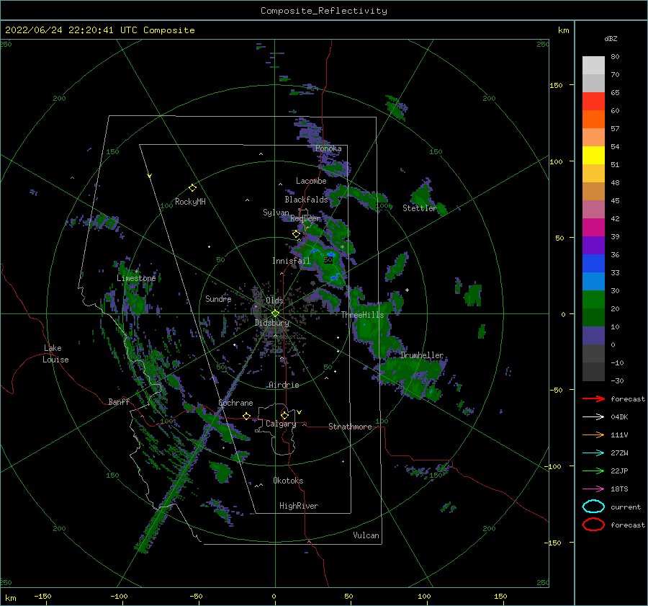This screenshot has width=648, height=606.
Task: Click the Calgary city label
Action: point(281,424)
